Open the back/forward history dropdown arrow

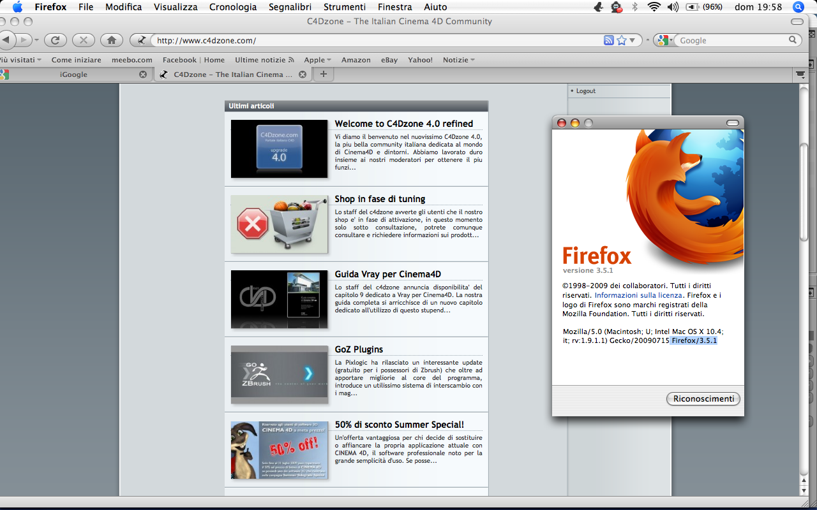coord(36,40)
